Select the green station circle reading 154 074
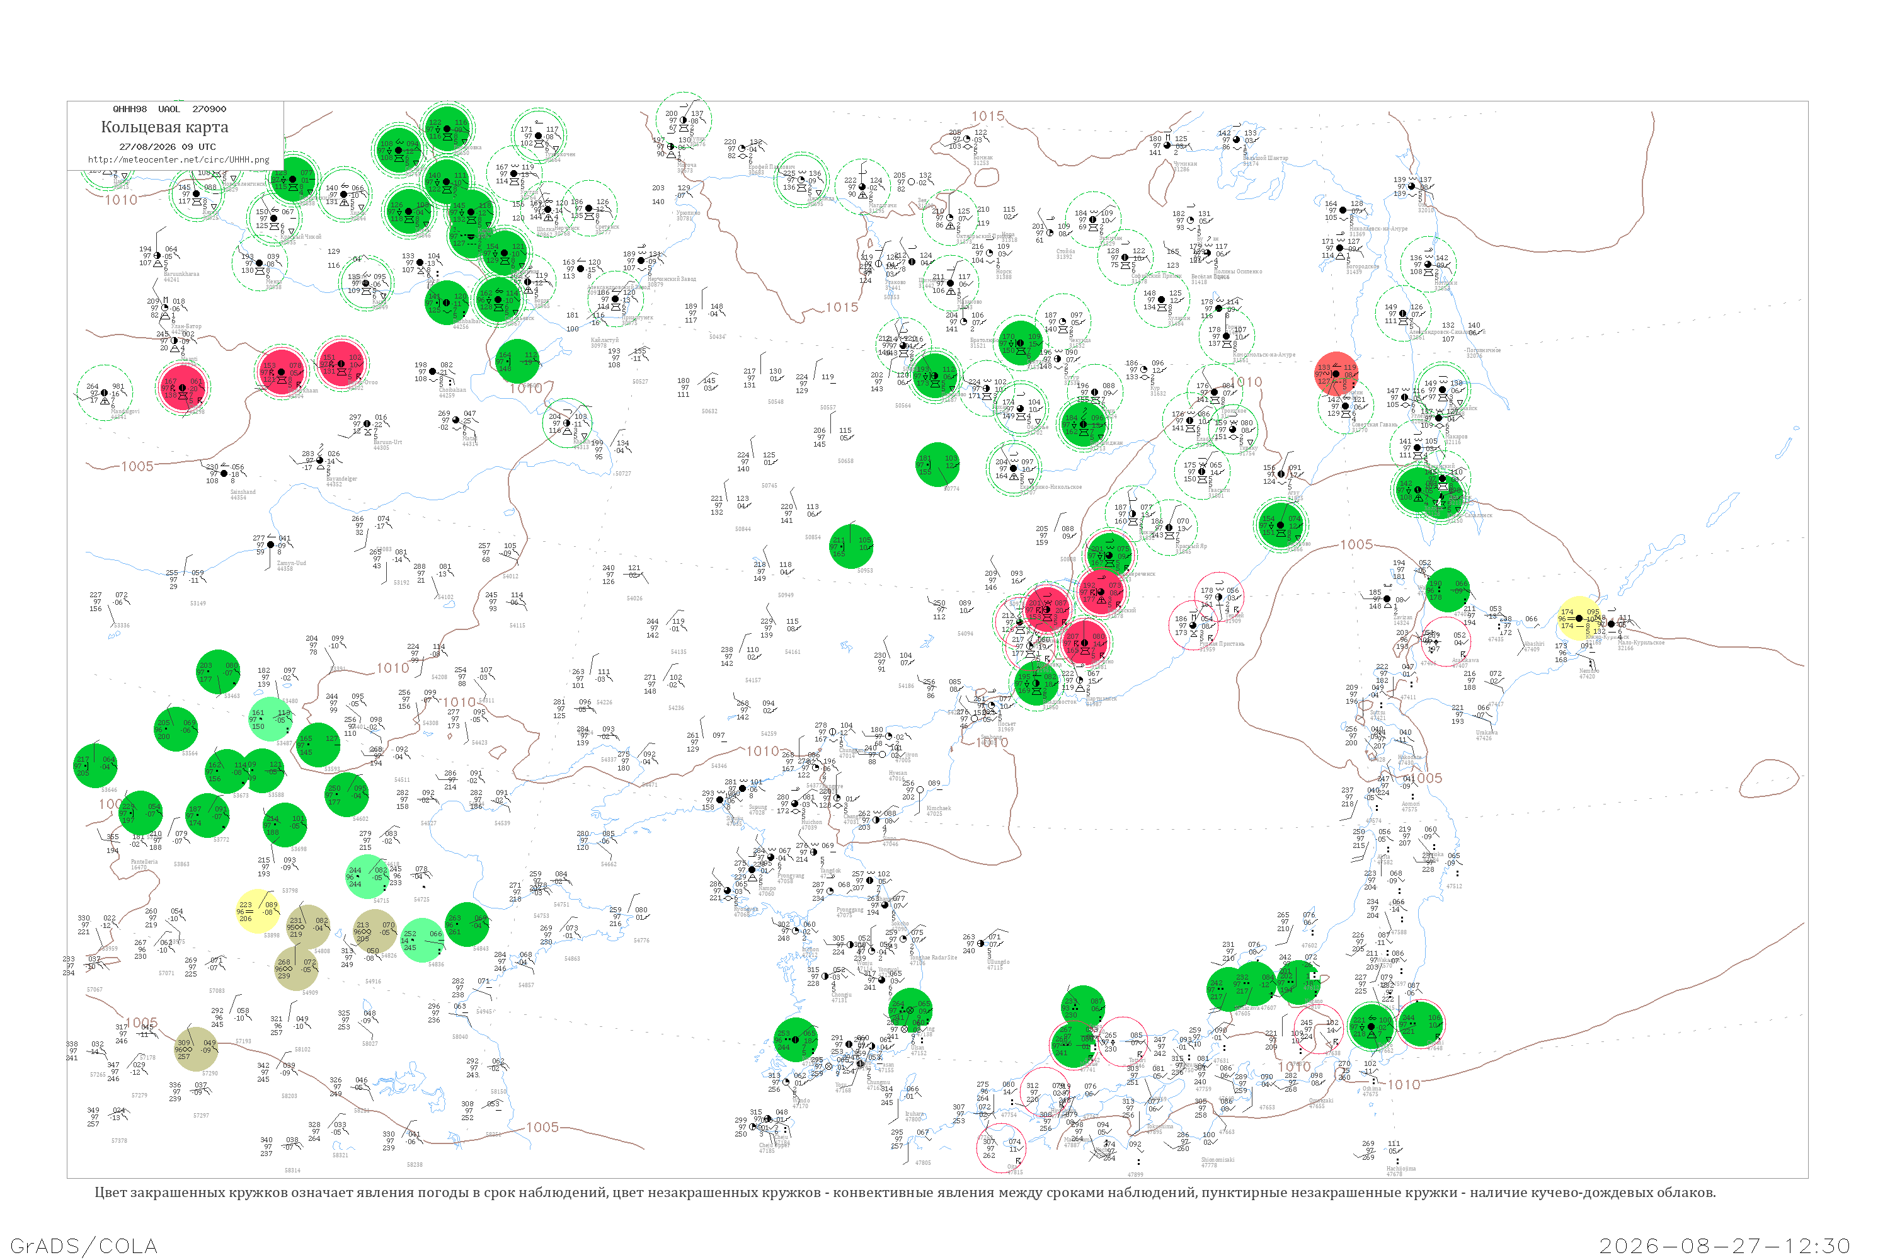The width and height of the screenshot is (1890, 1260). [x=1281, y=525]
